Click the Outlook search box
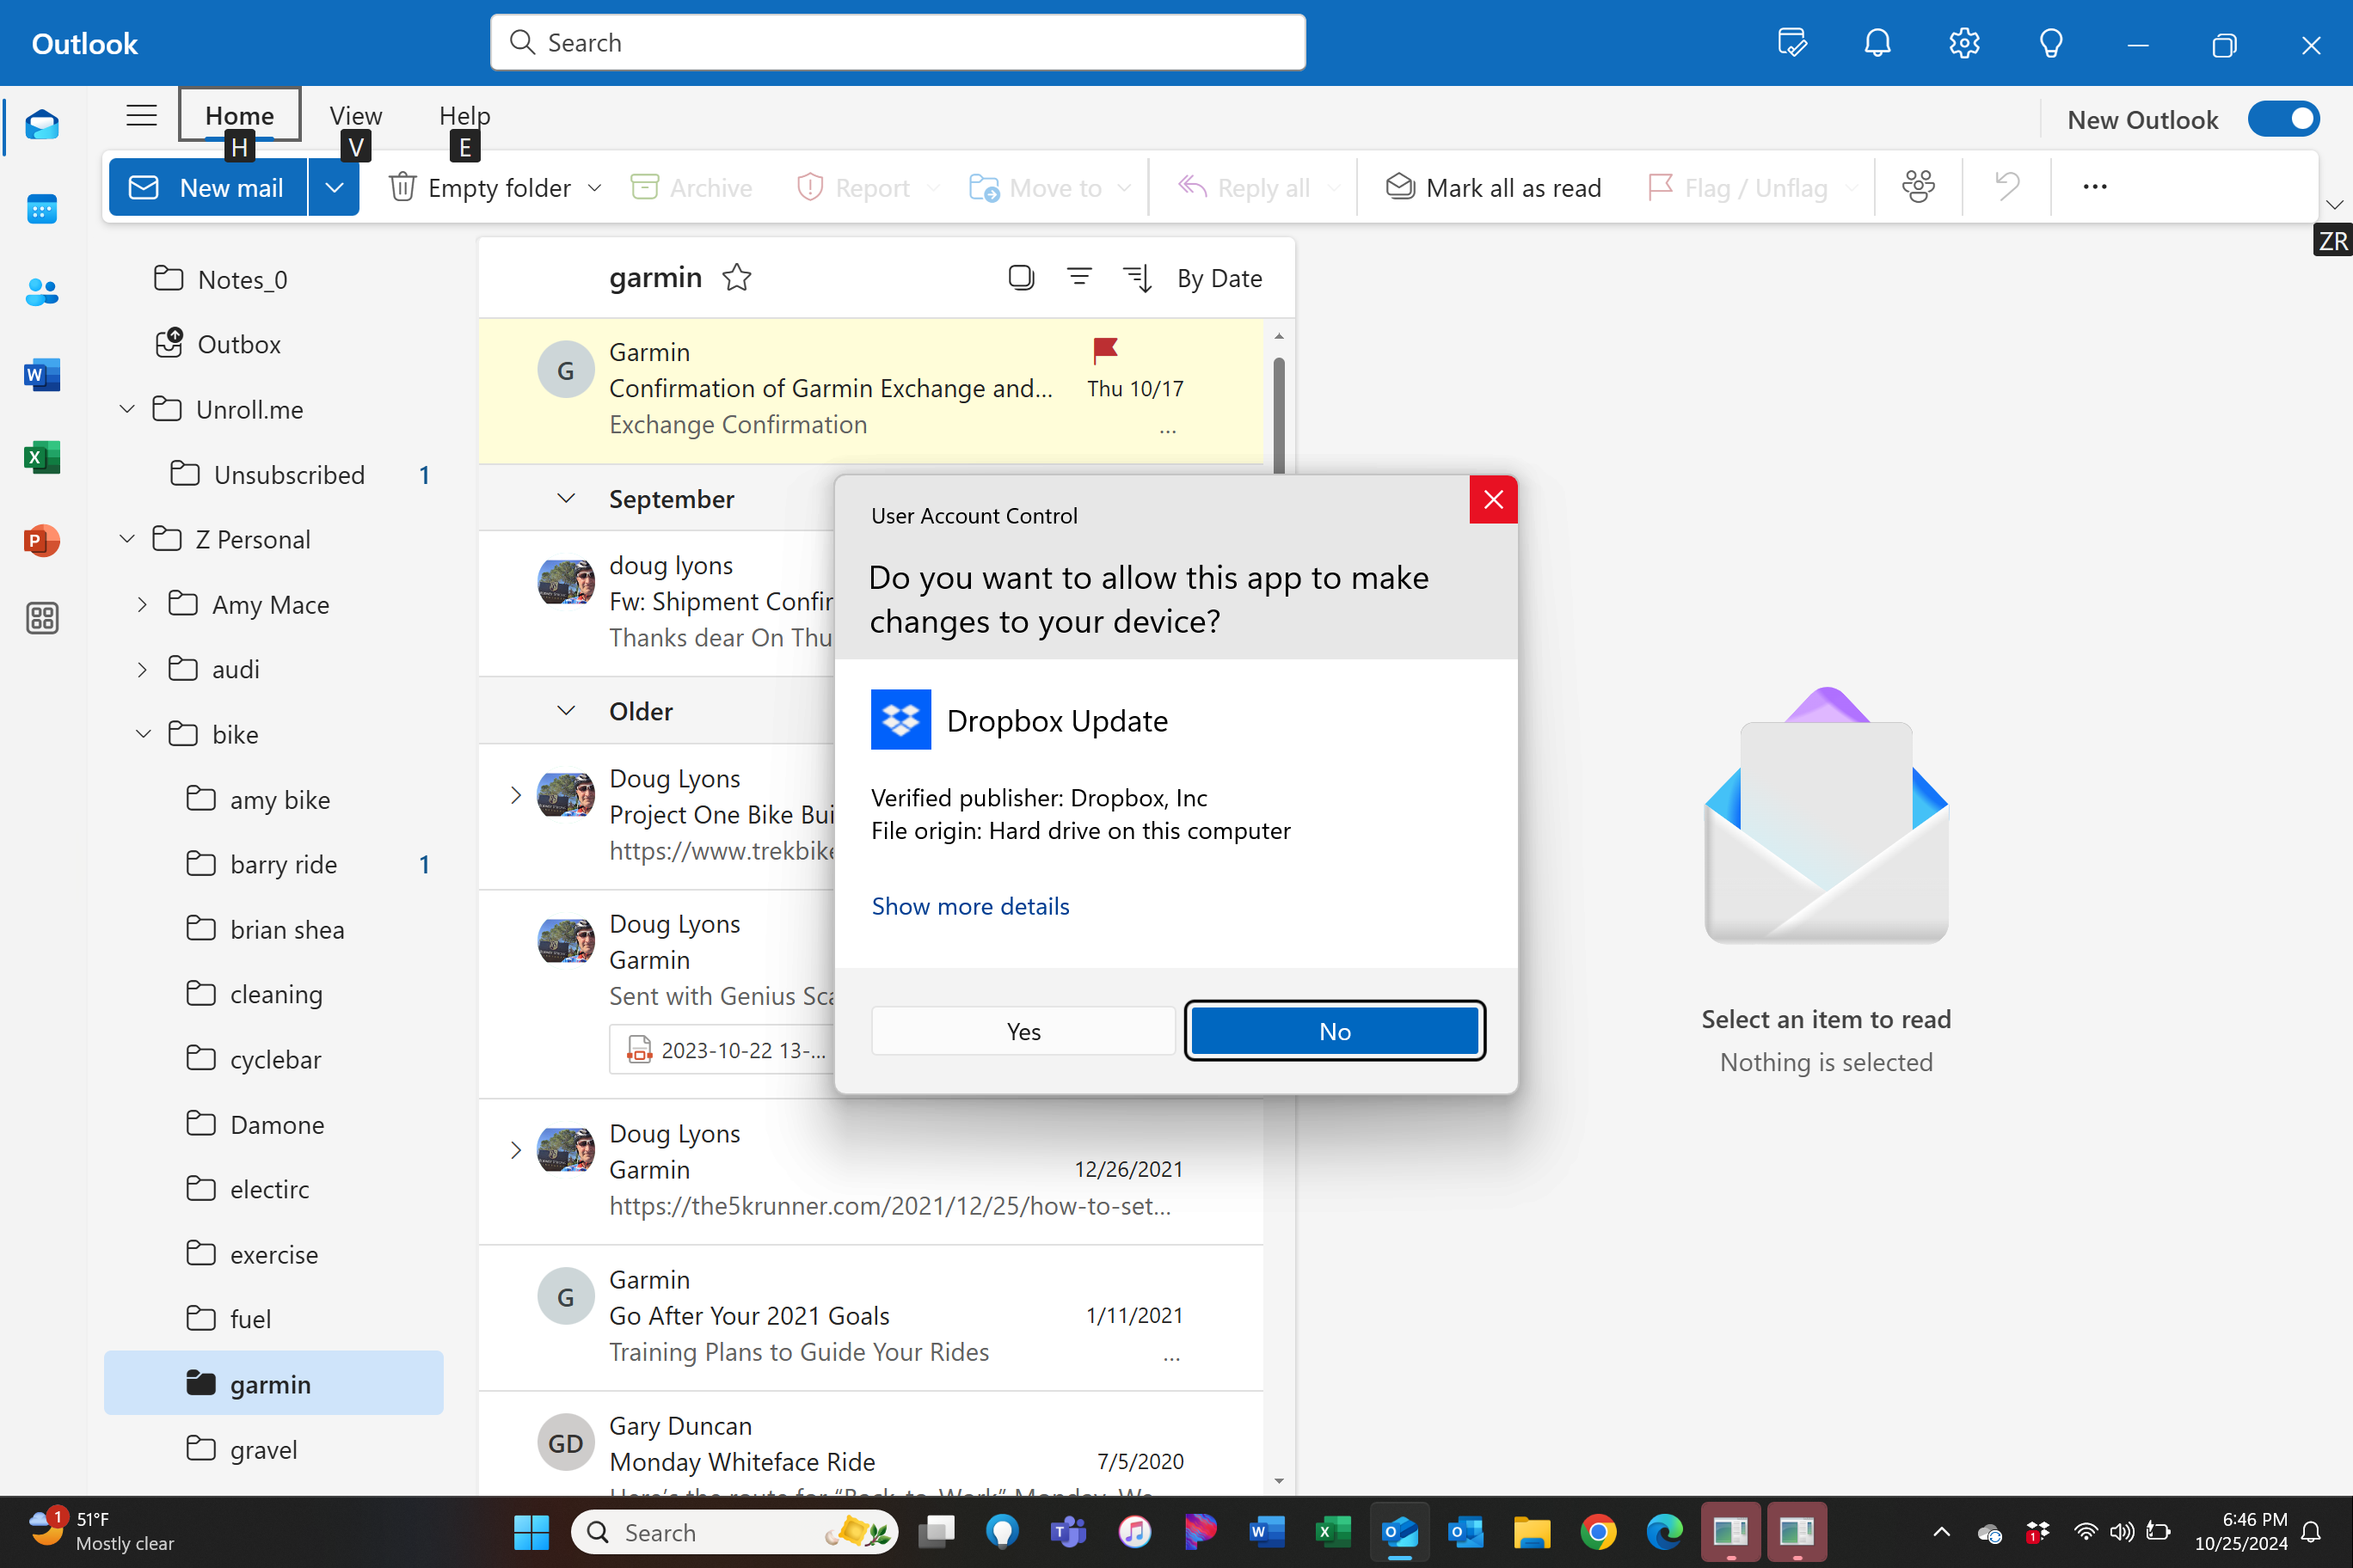The image size is (2353, 1568). point(897,43)
